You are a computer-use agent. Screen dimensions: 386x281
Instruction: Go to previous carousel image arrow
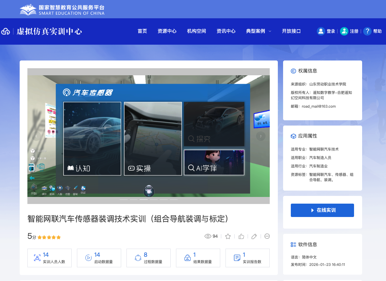pos(36,136)
